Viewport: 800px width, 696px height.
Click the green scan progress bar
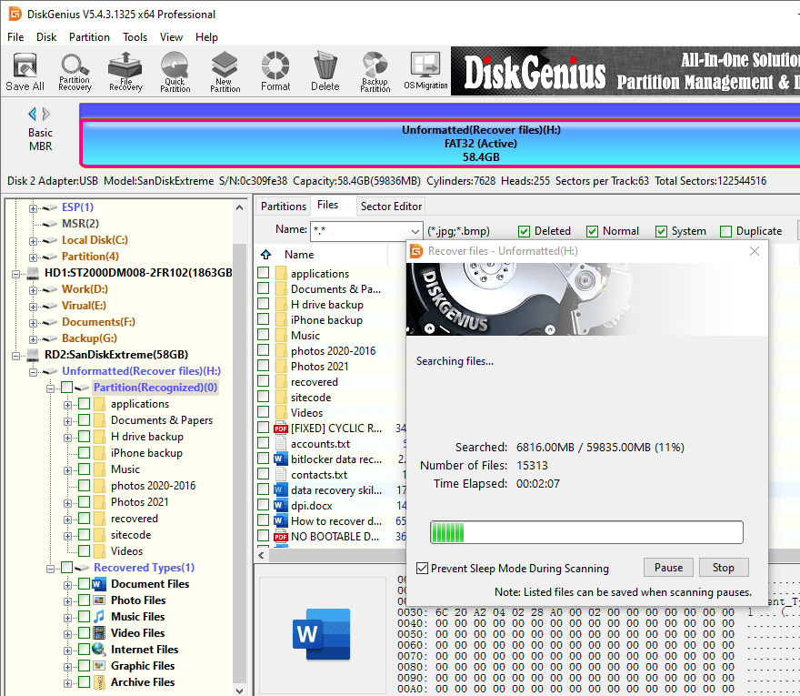pos(586,532)
